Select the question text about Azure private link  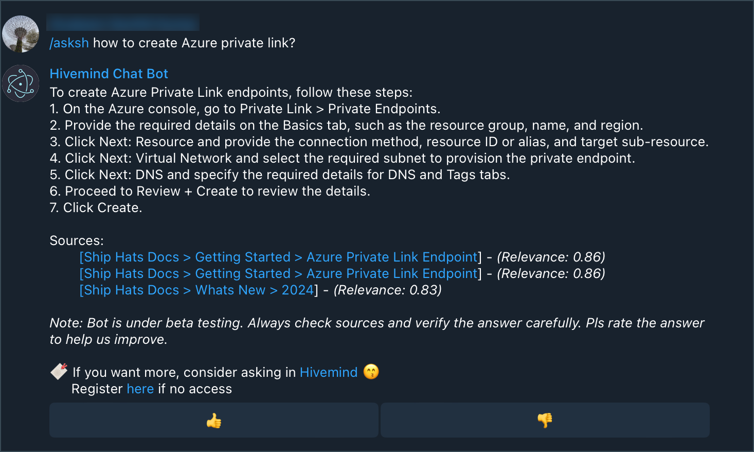click(194, 43)
